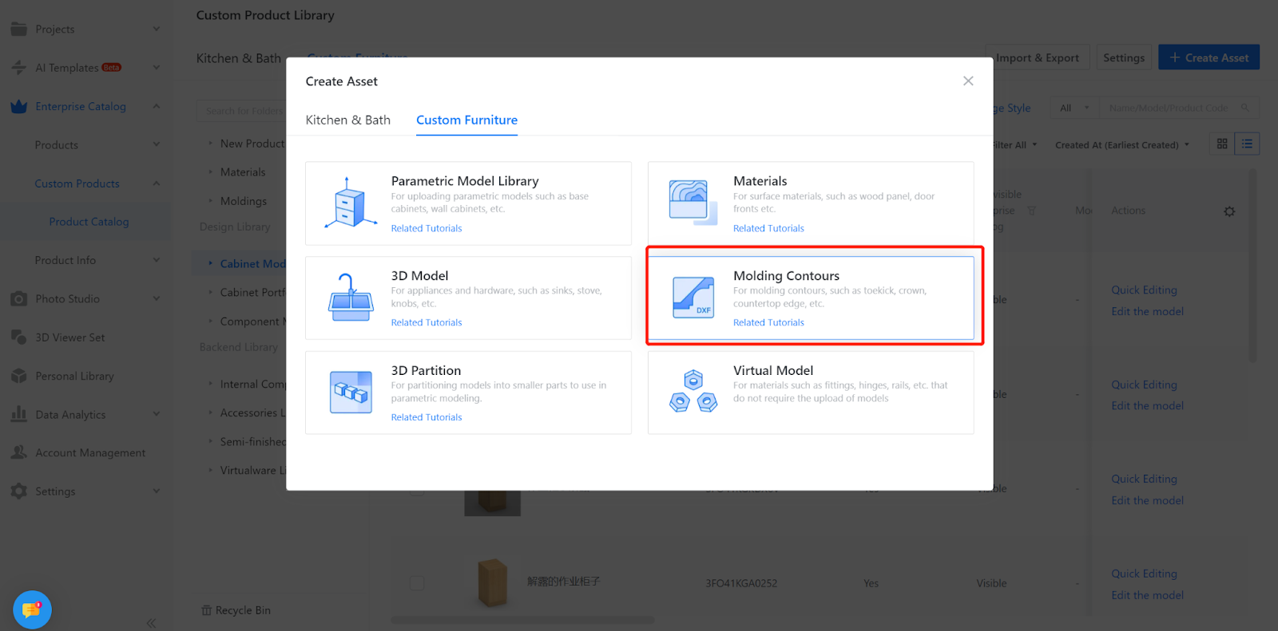
Task: Click the 3D Partition icon
Action: tap(351, 392)
